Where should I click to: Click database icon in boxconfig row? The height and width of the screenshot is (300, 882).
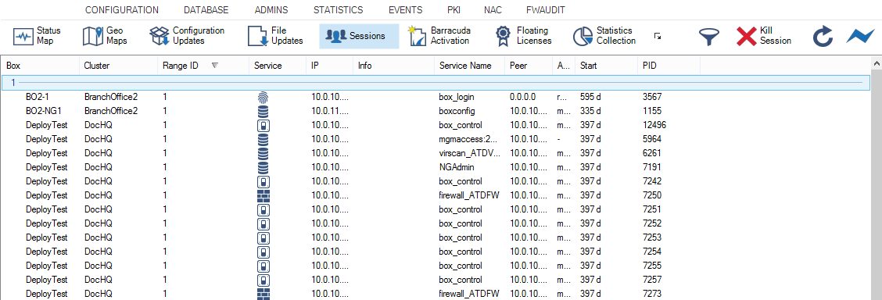pos(264,111)
